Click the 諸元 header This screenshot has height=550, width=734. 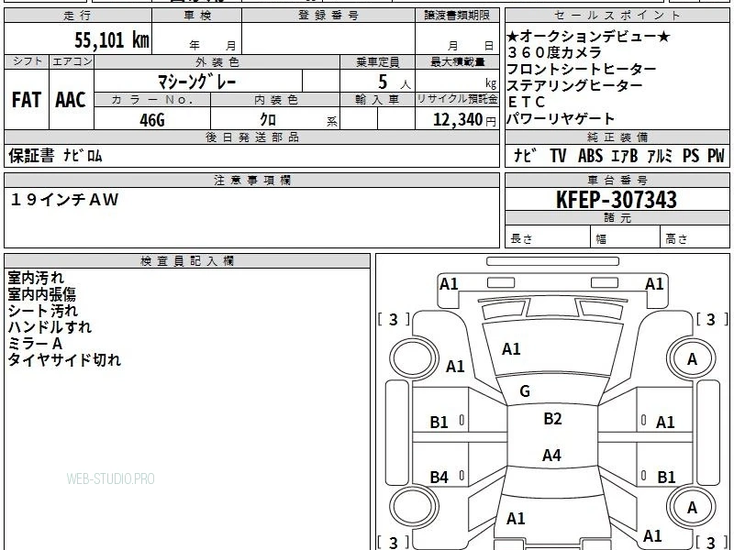(617, 218)
